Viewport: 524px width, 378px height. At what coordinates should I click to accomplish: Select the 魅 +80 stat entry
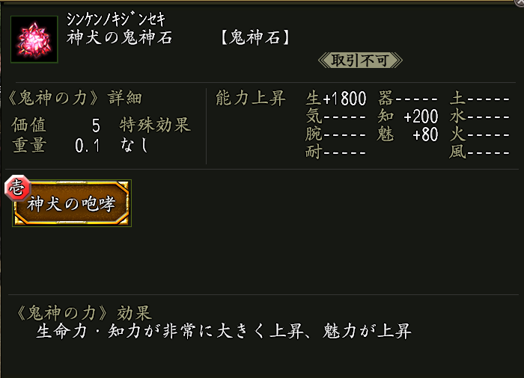click(x=408, y=135)
